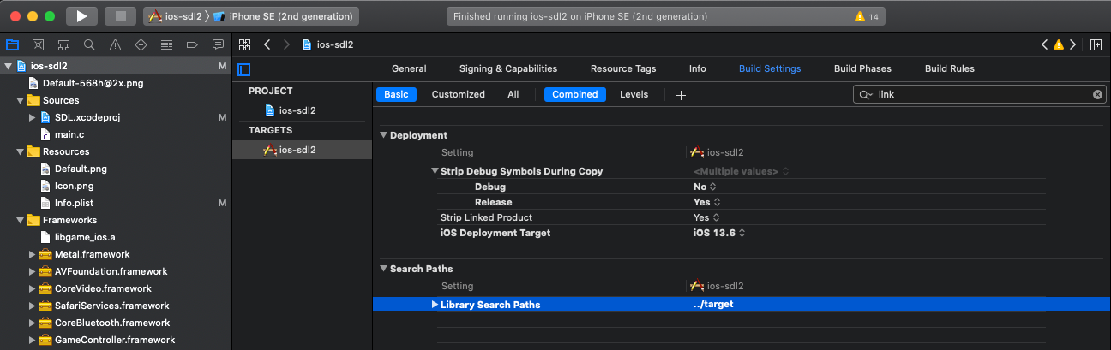Select the Basic settings filter
The image size is (1111, 350).
point(396,94)
